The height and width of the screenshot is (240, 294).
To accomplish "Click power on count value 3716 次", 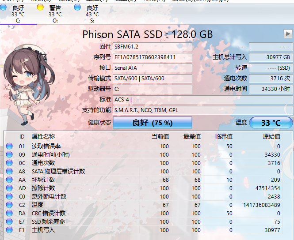I will [271, 79].
